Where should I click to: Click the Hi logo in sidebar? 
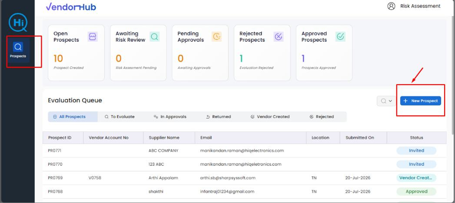pyautogui.click(x=18, y=22)
